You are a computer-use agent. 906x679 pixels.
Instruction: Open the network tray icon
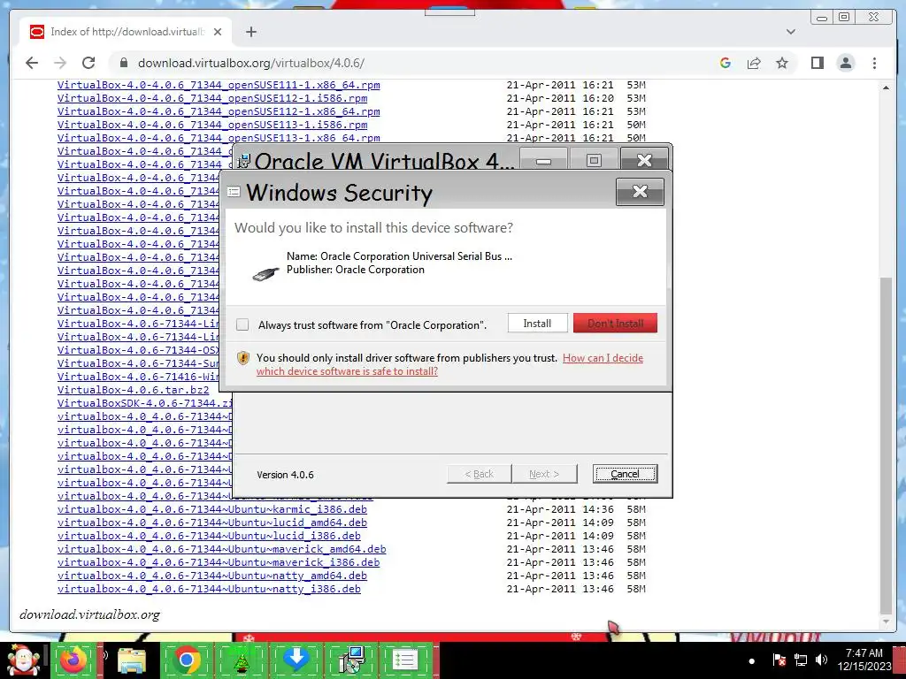(x=801, y=660)
